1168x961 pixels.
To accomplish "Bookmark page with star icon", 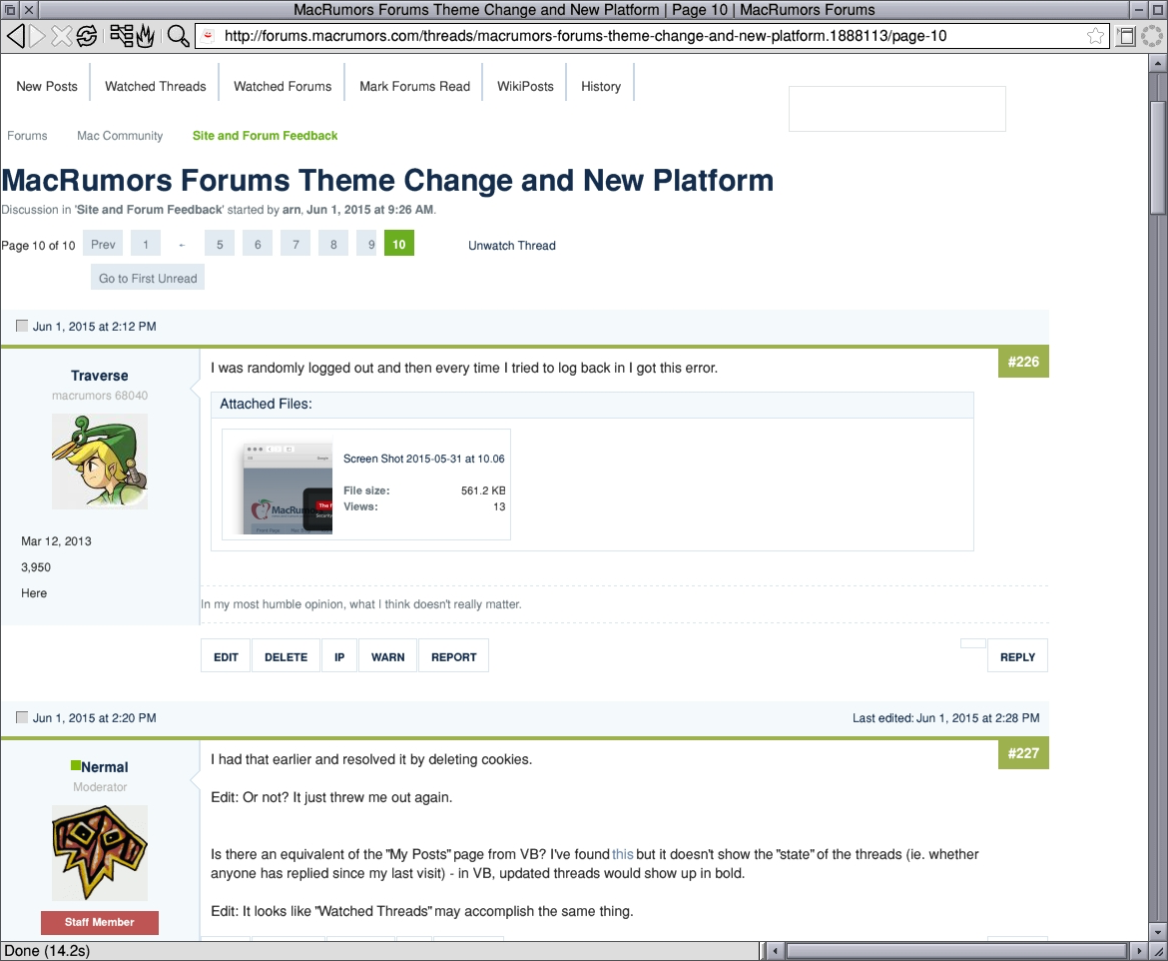I will pos(1095,36).
